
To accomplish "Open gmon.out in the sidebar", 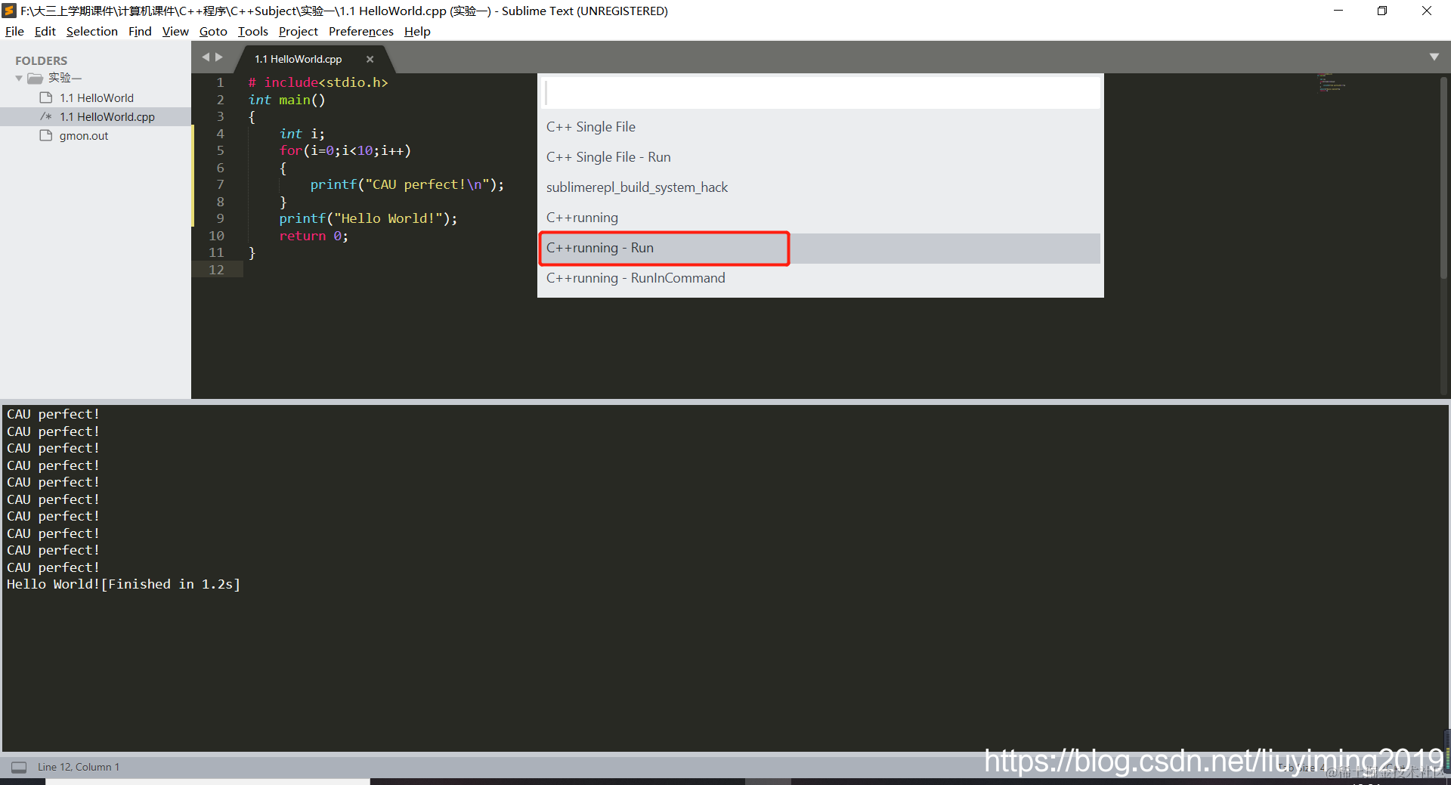I will (x=84, y=135).
